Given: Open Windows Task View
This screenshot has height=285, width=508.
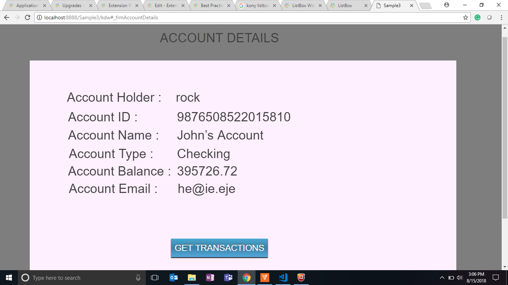Looking at the screenshot, I should (155, 278).
